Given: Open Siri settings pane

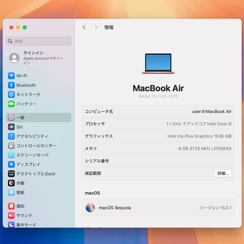Looking at the screenshot, I should (19, 127).
